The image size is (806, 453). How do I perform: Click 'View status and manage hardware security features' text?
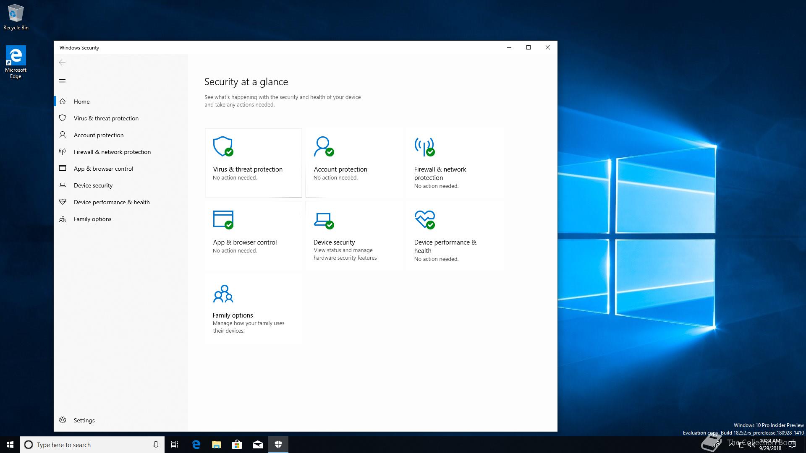pos(345,254)
